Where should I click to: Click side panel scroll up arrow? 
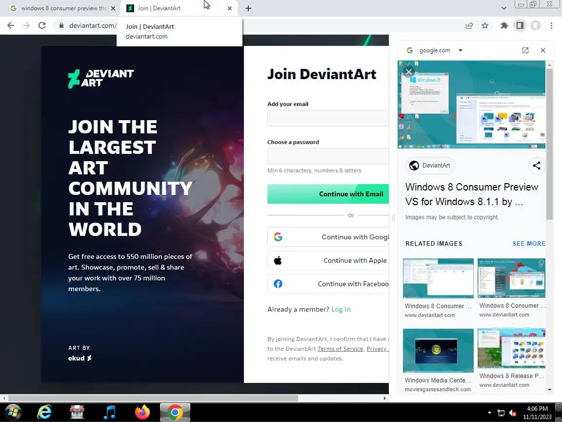[x=549, y=65]
